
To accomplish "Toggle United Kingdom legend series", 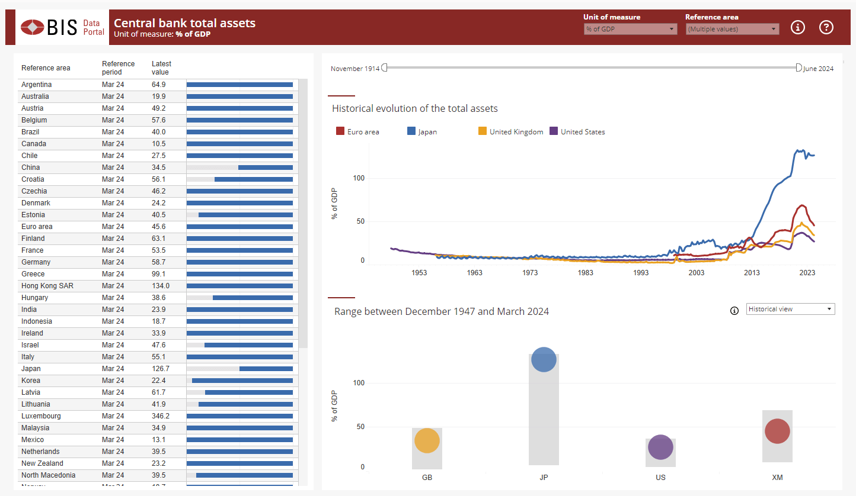I will click(510, 131).
